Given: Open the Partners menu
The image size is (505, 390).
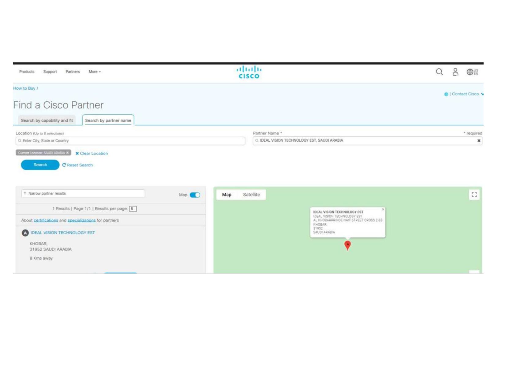Looking at the screenshot, I should pyautogui.click(x=73, y=72).
